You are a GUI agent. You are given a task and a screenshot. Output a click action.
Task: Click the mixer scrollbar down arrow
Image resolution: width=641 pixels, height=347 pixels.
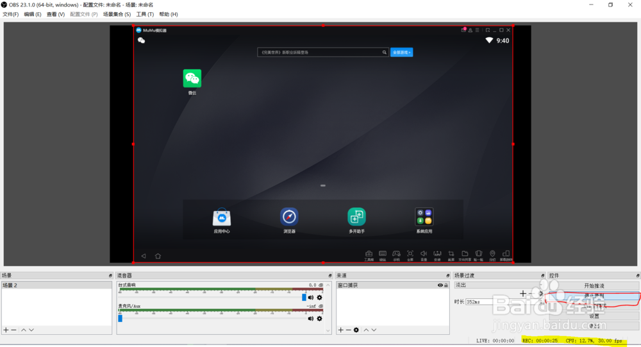tap(328, 330)
